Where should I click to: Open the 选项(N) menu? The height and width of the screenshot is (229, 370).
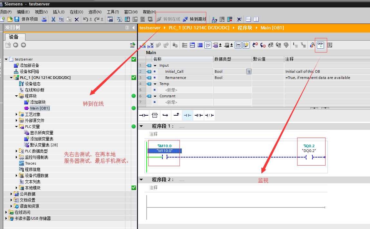click(x=95, y=12)
